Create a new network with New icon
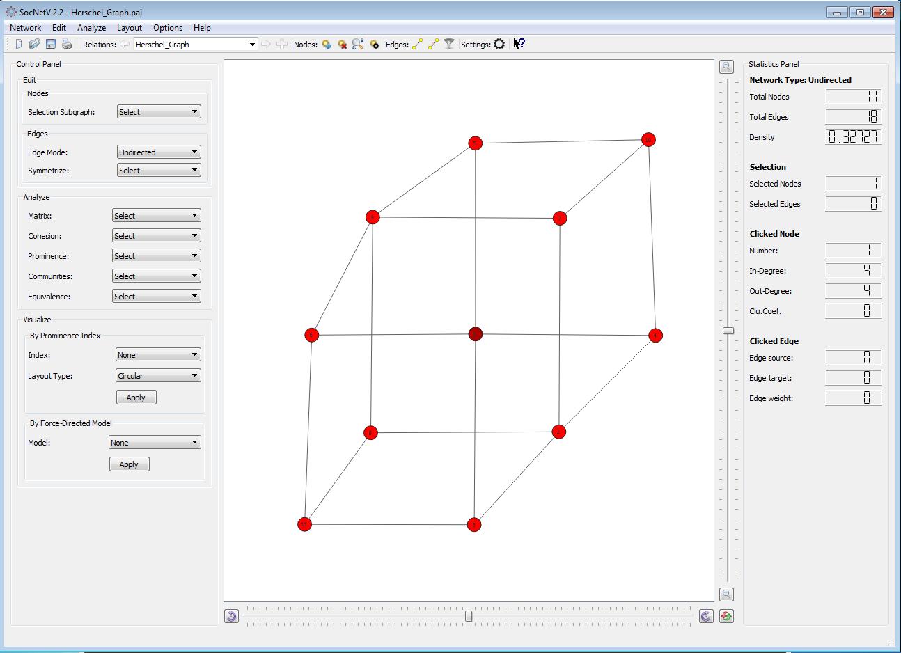The image size is (901, 653). click(19, 44)
